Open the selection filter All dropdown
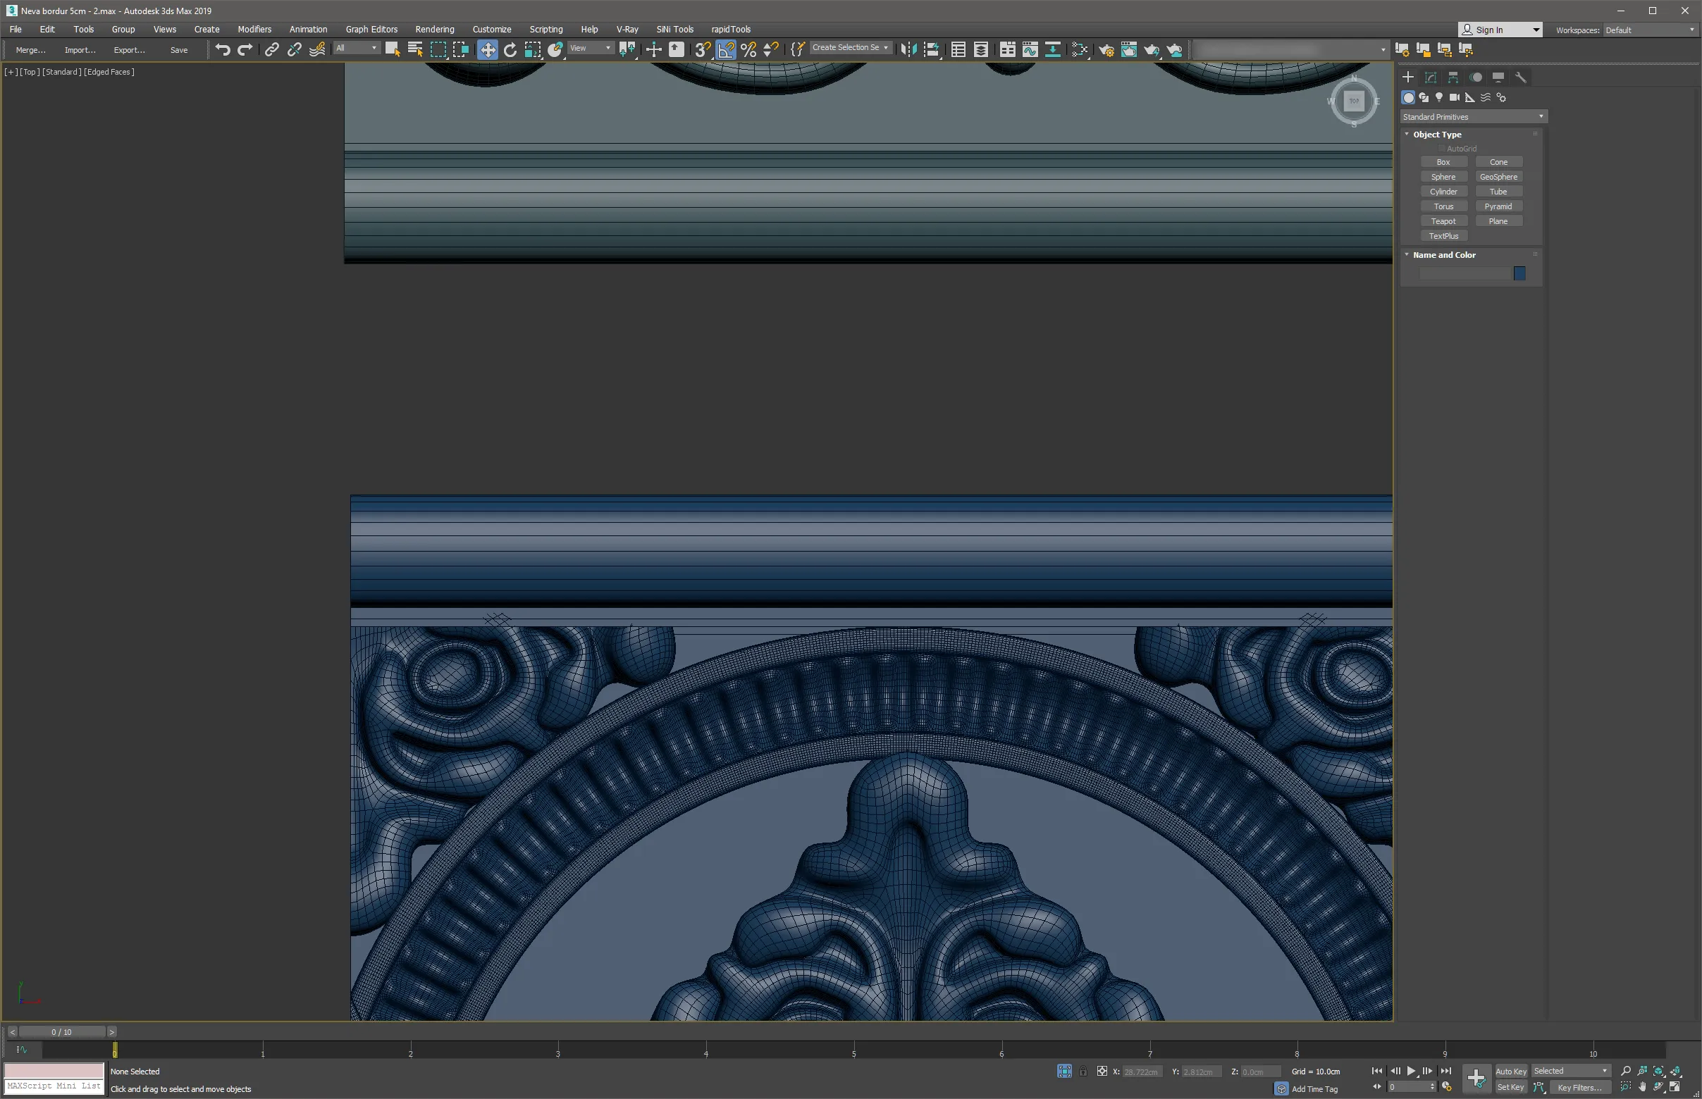 pos(356,48)
